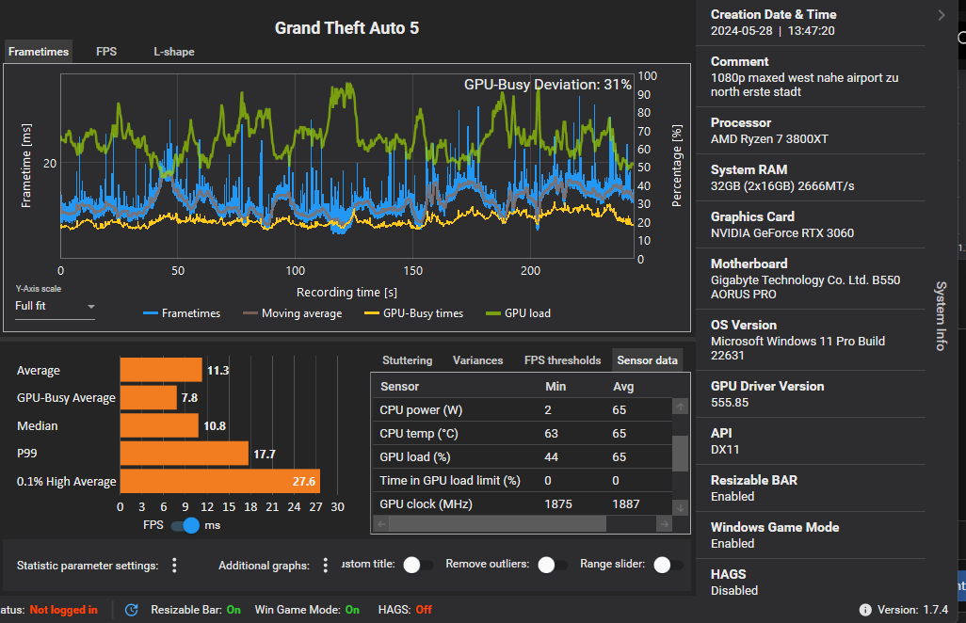This screenshot has height=623, width=966.
Task: Click the version info icon
Action: [x=865, y=610]
